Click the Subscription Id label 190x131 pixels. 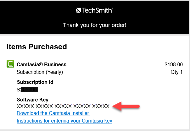coord(35,82)
